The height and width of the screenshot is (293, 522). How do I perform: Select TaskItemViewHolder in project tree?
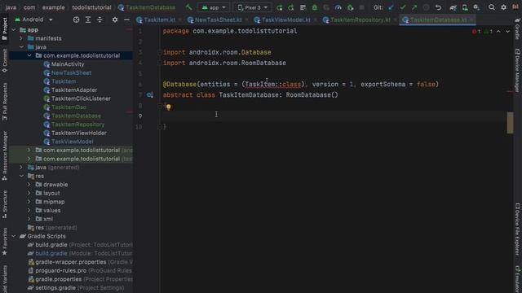[79, 133]
